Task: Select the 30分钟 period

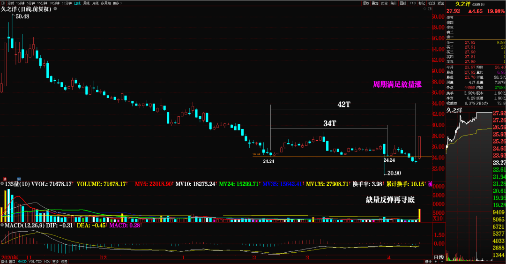Action: click(54, 3)
